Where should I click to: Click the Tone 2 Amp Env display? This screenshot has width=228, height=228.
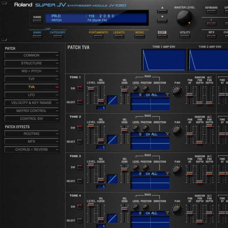[208, 60]
